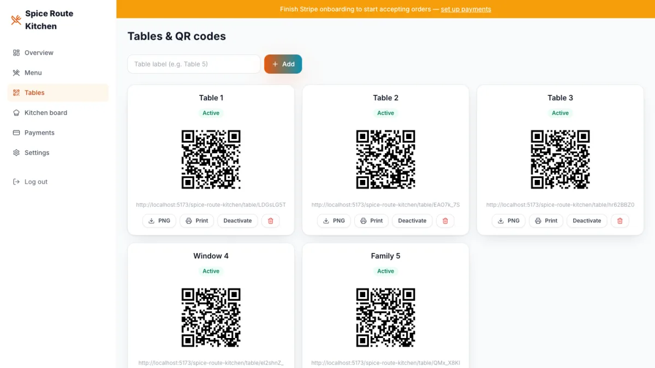Deactivate Table 2

pos(412,221)
